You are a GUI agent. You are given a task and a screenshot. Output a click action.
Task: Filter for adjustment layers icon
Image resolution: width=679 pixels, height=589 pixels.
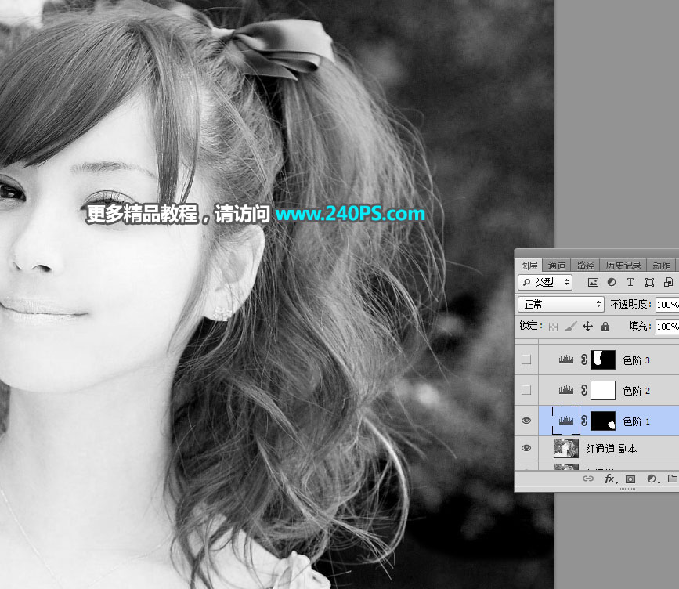coord(612,283)
